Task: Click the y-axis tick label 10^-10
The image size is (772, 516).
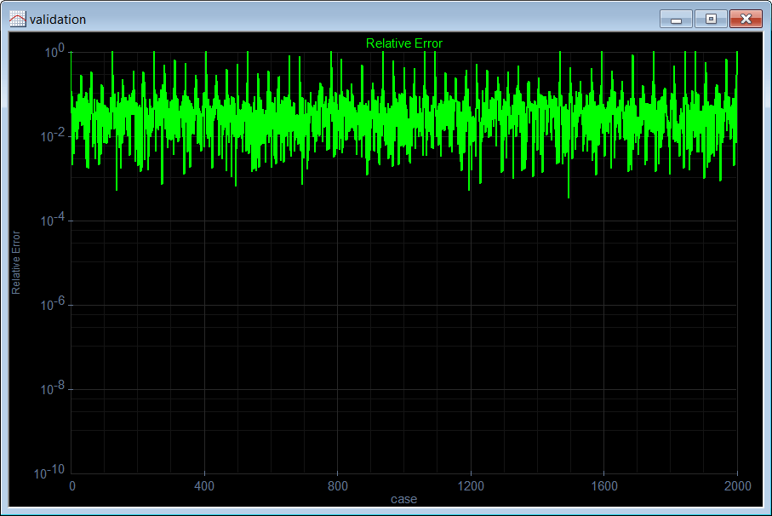Action: (x=49, y=473)
